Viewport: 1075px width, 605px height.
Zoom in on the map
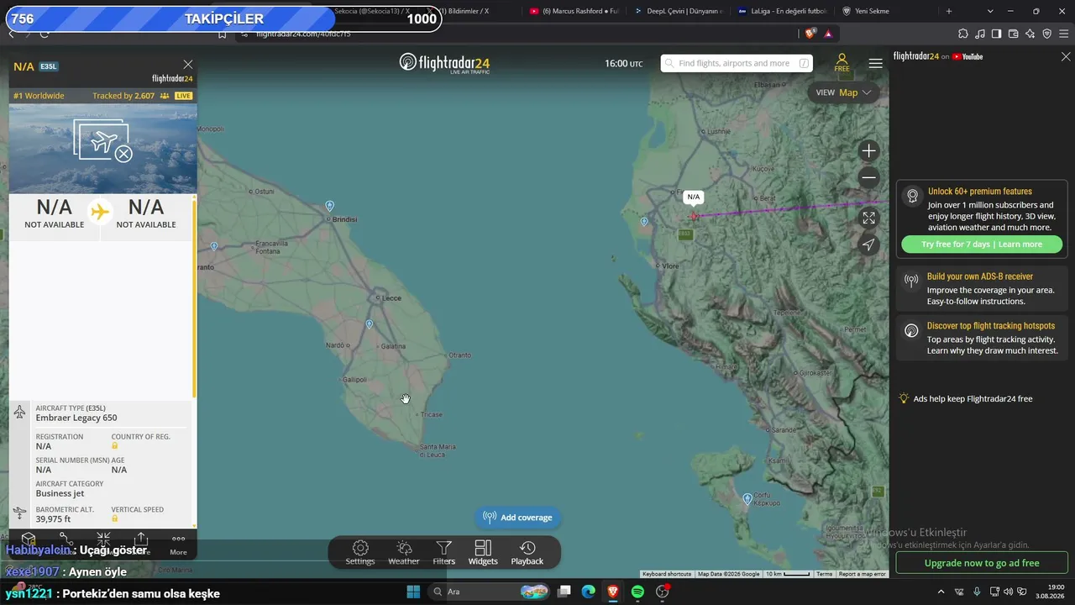click(868, 151)
